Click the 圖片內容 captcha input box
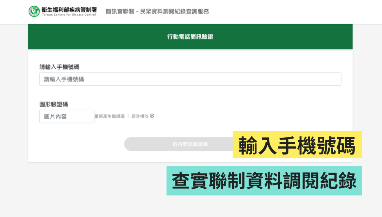382x217 pixels. (x=67, y=116)
